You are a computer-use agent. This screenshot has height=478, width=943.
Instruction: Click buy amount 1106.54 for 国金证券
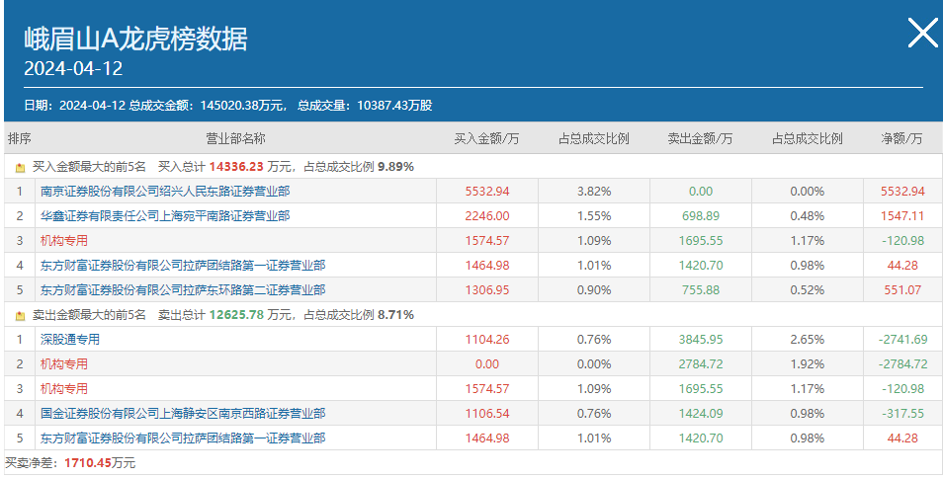(x=487, y=414)
